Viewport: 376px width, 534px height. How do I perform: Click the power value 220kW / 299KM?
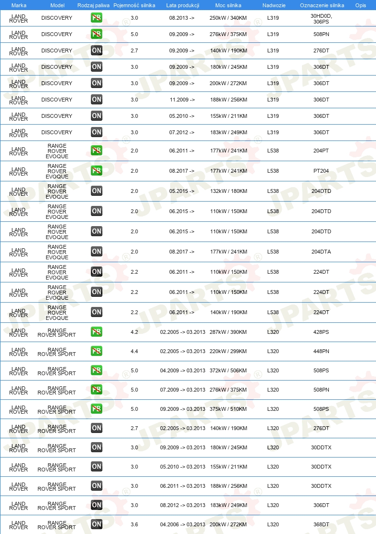click(228, 351)
